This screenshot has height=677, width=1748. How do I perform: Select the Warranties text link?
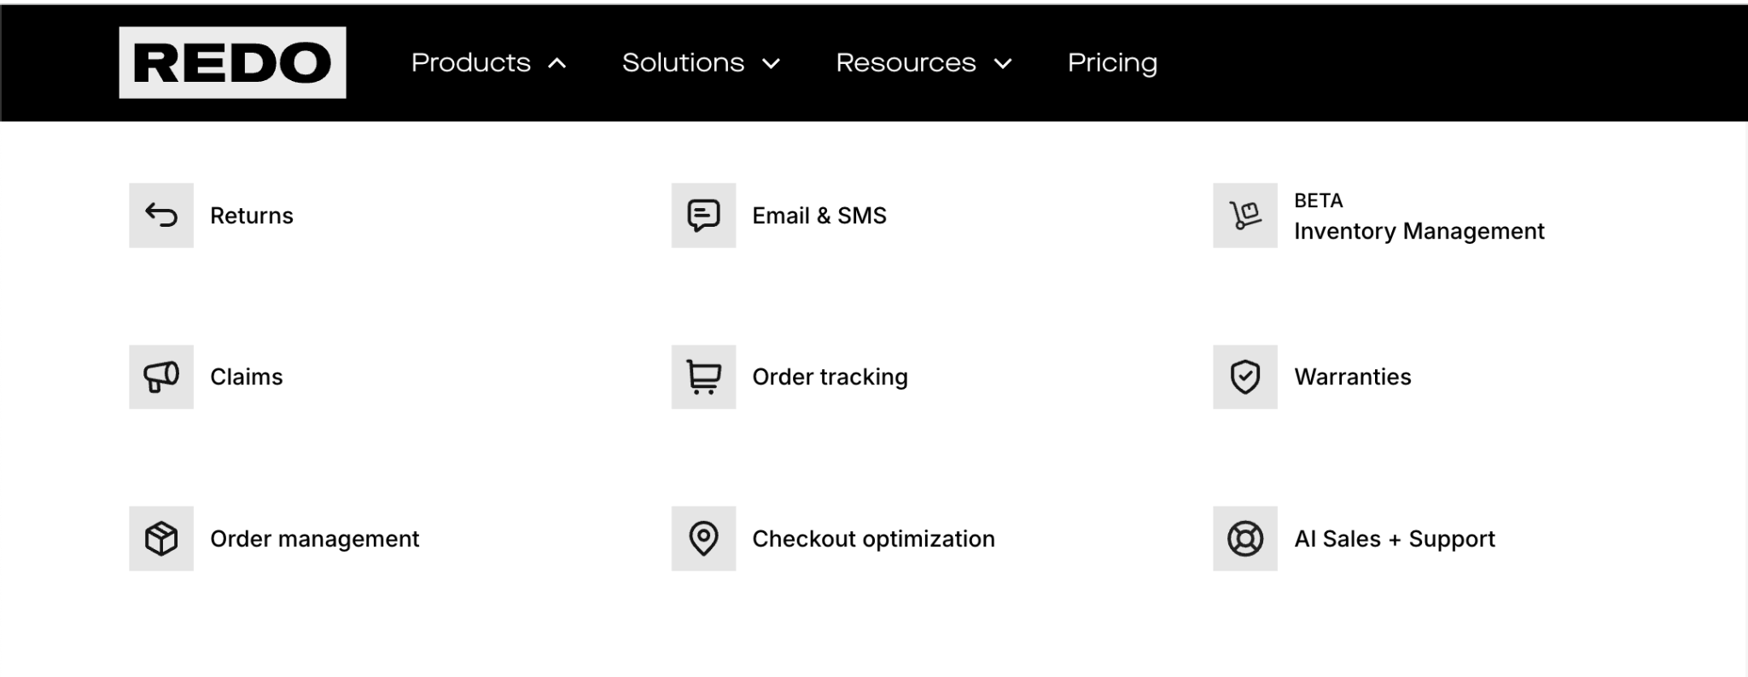click(1352, 377)
